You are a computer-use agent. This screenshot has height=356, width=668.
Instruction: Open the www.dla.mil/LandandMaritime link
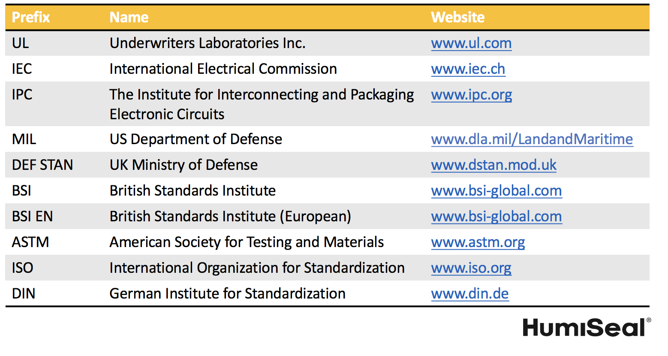(x=532, y=139)
